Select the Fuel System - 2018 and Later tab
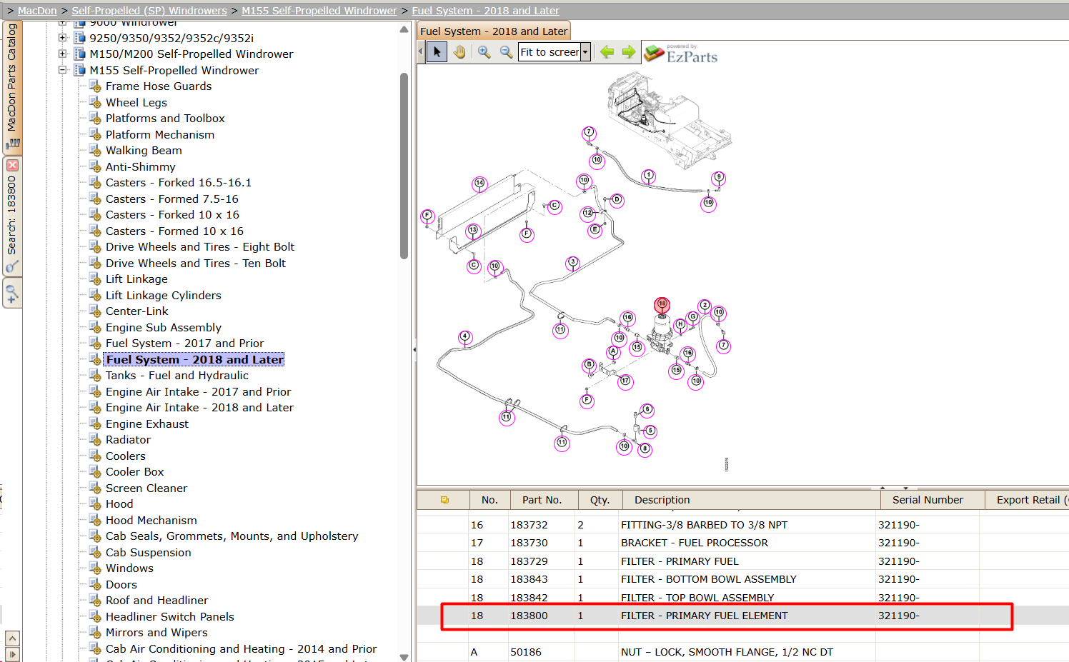This screenshot has width=1069, height=662. (494, 31)
